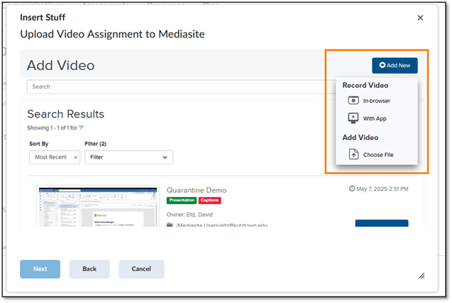Cancel the Insert Stuff dialog
The image size is (452, 303).
click(141, 269)
